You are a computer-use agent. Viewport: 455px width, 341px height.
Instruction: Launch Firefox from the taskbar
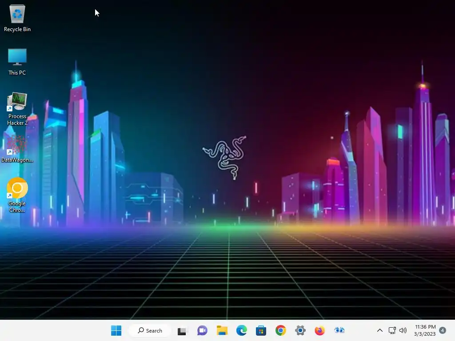[x=320, y=330]
